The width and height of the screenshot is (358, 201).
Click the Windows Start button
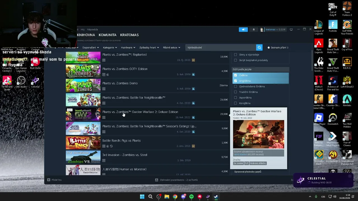click(x=142, y=197)
